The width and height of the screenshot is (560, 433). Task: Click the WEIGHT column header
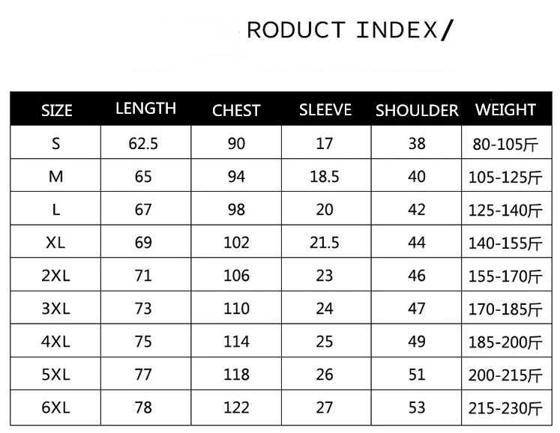[x=505, y=109]
